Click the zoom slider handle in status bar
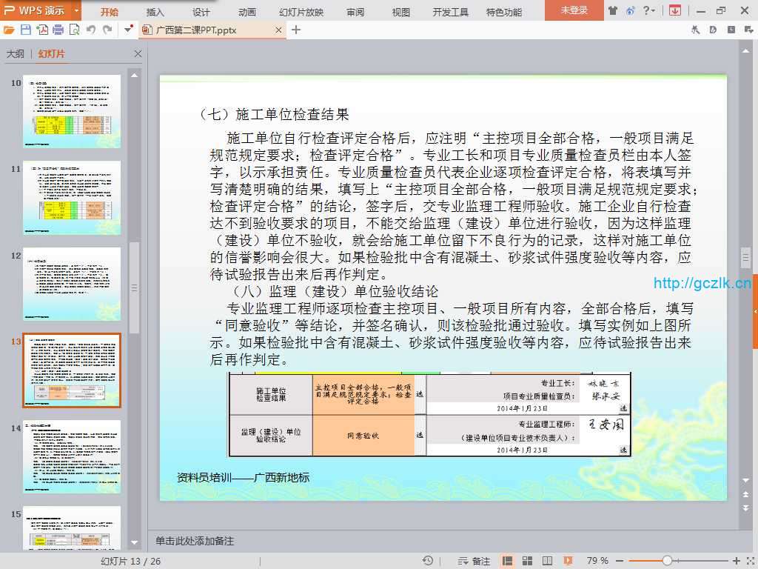 tap(667, 561)
